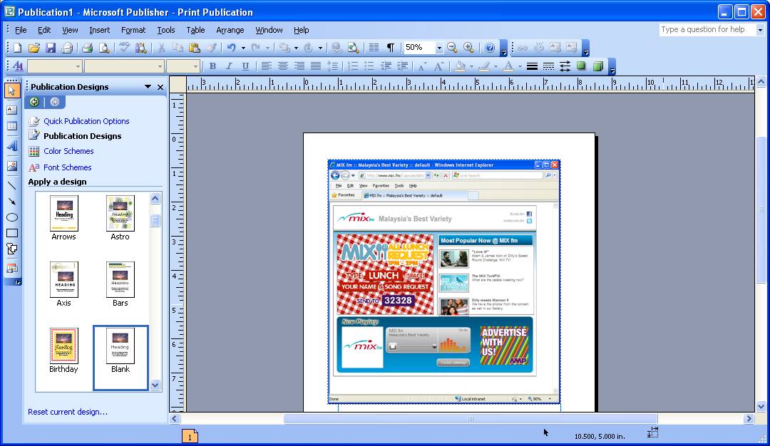This screenshot has height=446, width=770.
Task: Expand the Free Rotate arrow
Action: [320, 48]
